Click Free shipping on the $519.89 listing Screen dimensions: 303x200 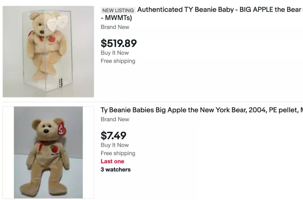(x=118, y=61)
